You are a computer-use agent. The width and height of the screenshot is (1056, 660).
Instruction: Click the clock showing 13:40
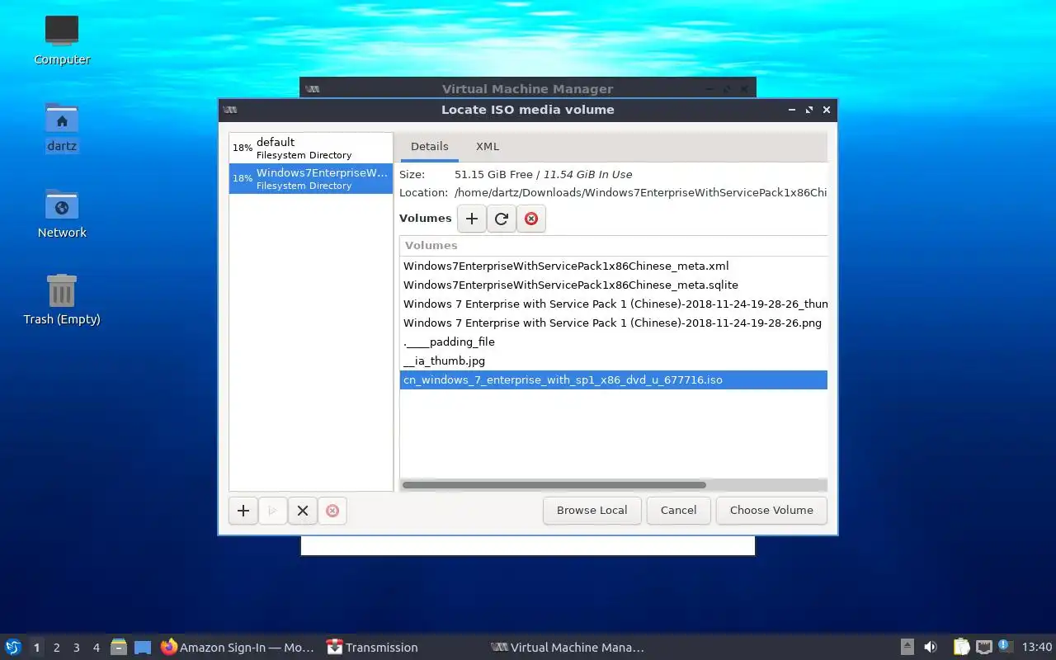pos(1037,648)
